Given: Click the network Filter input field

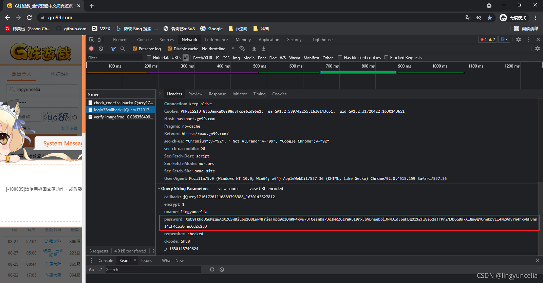Looking at the screenshot, I should point(115,58).
